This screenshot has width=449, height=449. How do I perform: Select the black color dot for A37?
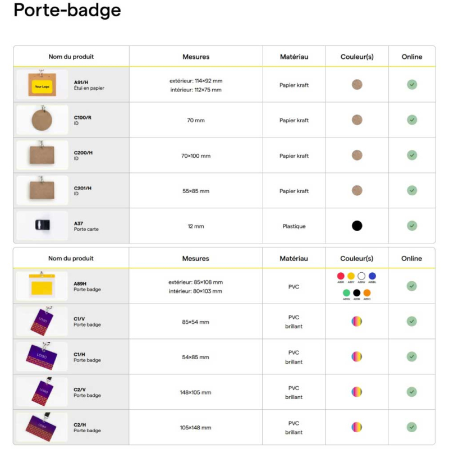357,226
